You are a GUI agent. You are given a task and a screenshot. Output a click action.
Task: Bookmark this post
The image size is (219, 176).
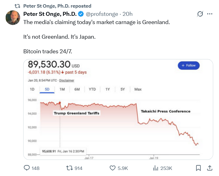pos(198,168)
